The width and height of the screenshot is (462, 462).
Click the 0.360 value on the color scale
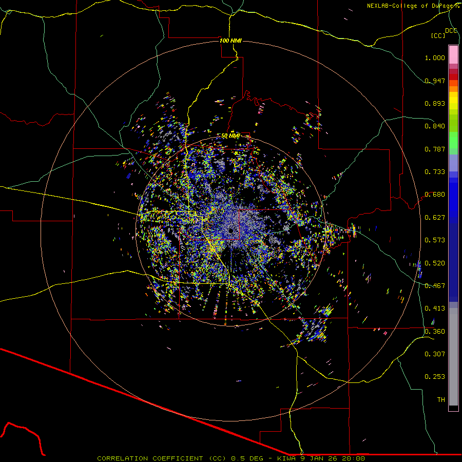[x=435, y=332]
